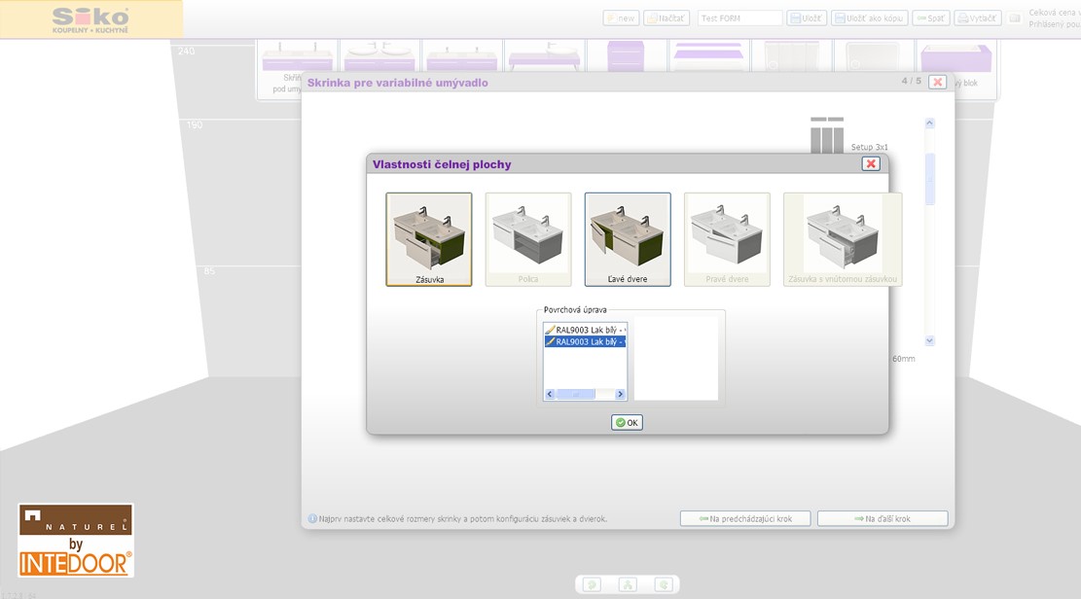Image resolution: width=1081 pixels, height=599 pixels.
Task: Close the Skrinka pre variabilné umývadlo window
Action: click(x=937, y=82)
